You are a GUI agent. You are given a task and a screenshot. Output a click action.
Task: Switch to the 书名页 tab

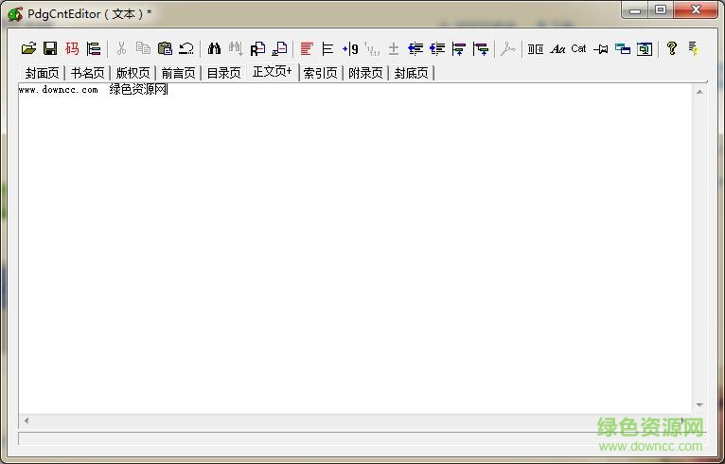[87, 73]
